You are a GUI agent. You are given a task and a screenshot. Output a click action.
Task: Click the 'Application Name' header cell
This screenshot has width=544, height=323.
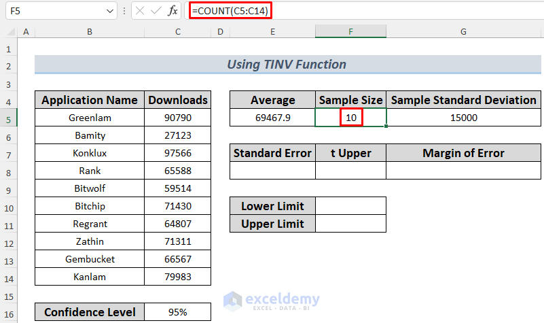[x=90, y=100]
